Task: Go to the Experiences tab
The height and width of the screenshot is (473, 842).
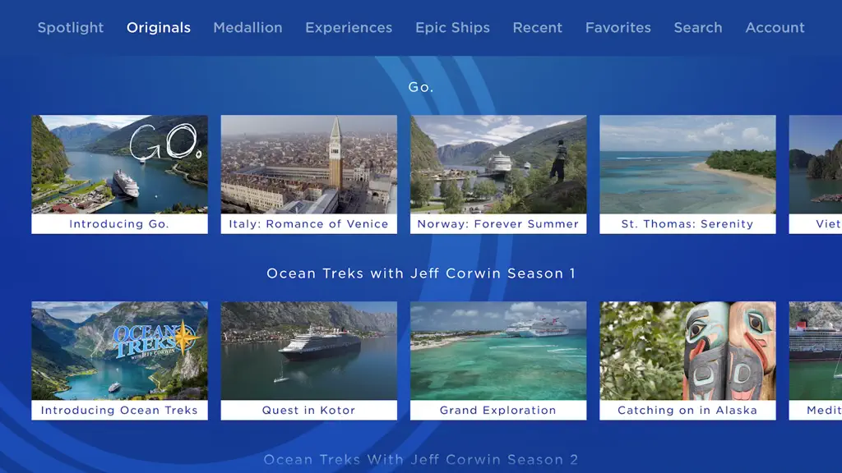Action: tap(349, 28)
